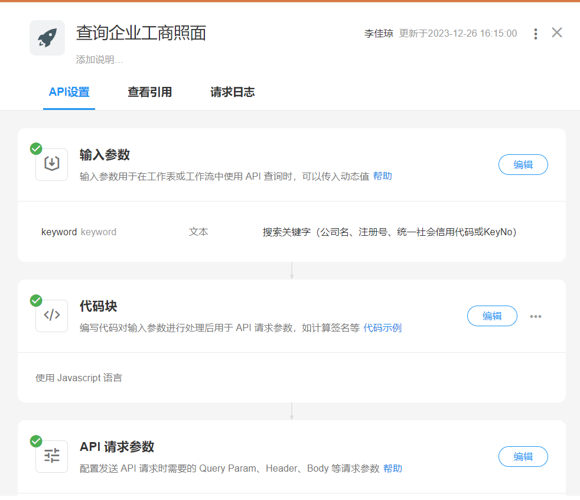580x500 pixels.
Task: Click the 代码块 code brackets icon
Action: (52, 316)
